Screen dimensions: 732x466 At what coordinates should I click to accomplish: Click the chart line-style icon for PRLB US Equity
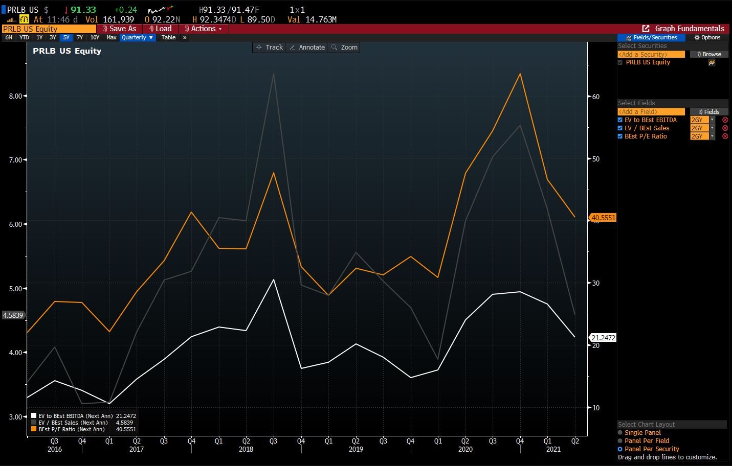[712, 62]
